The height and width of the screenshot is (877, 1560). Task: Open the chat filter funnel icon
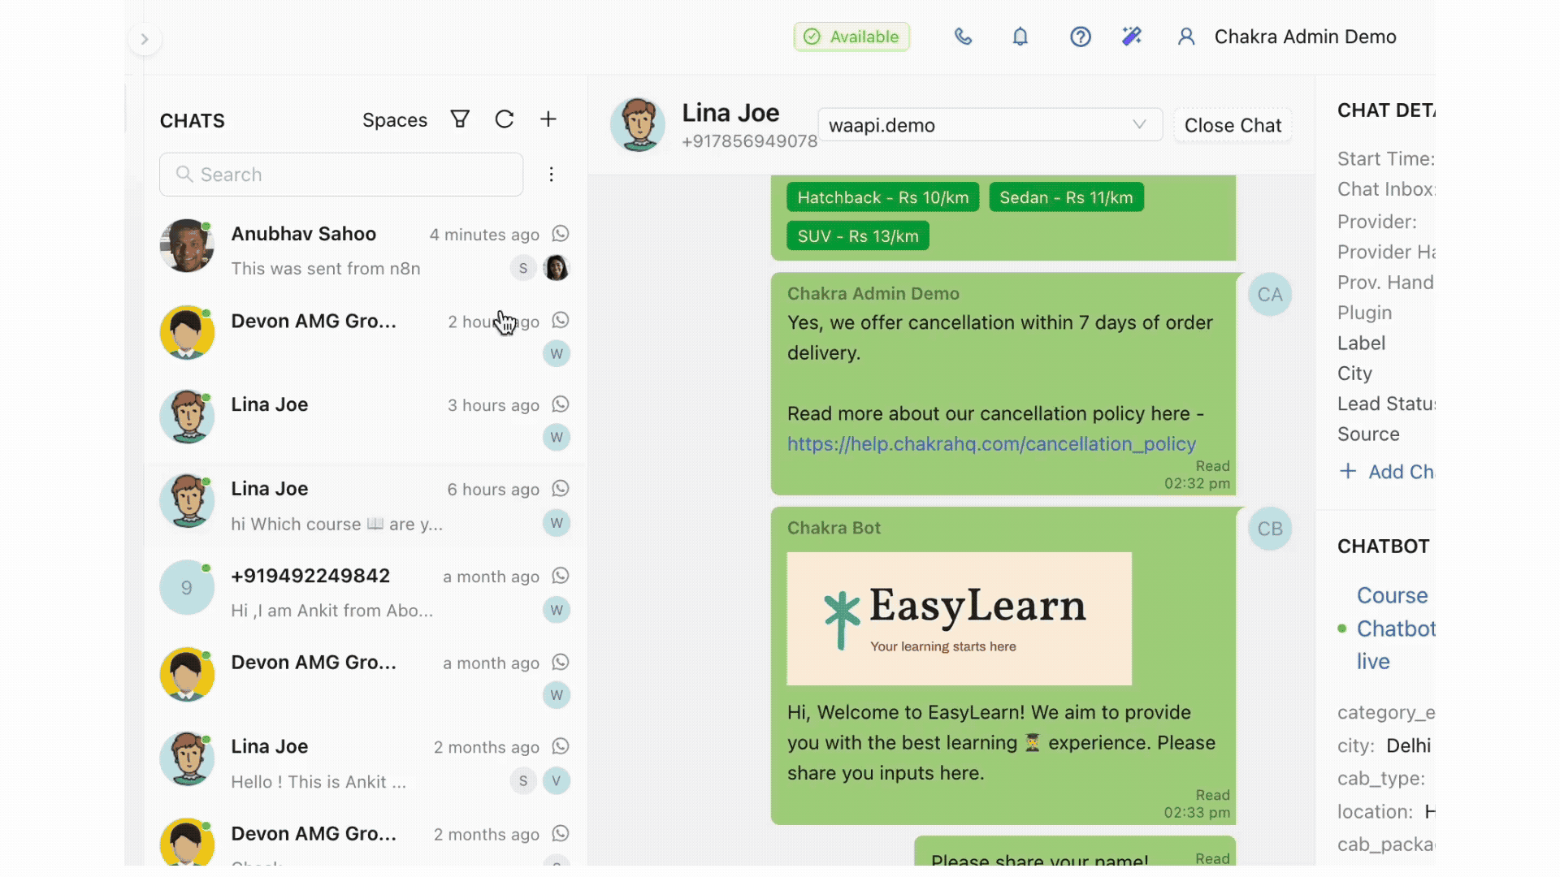pos(460,119)
